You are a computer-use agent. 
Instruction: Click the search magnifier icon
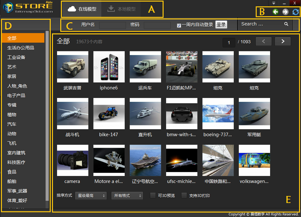286,24
